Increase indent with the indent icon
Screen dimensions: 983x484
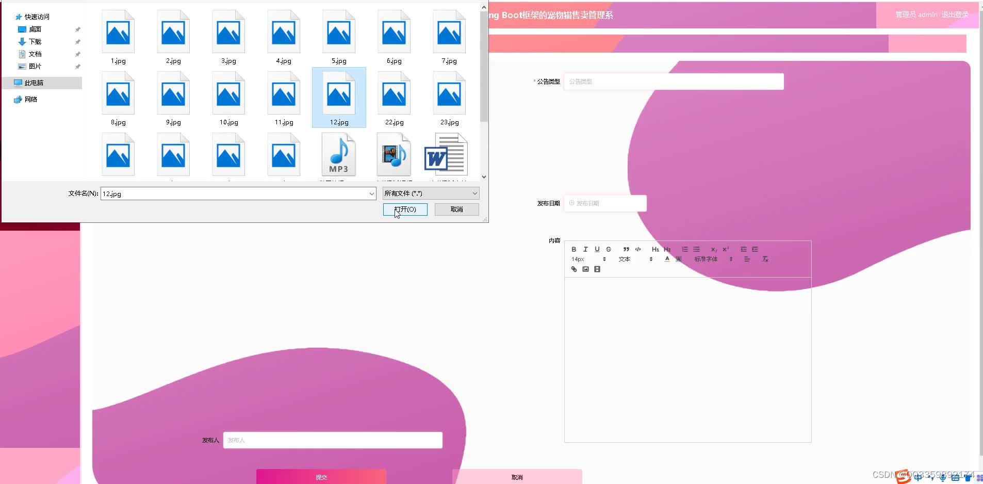(x=755, y=249)
